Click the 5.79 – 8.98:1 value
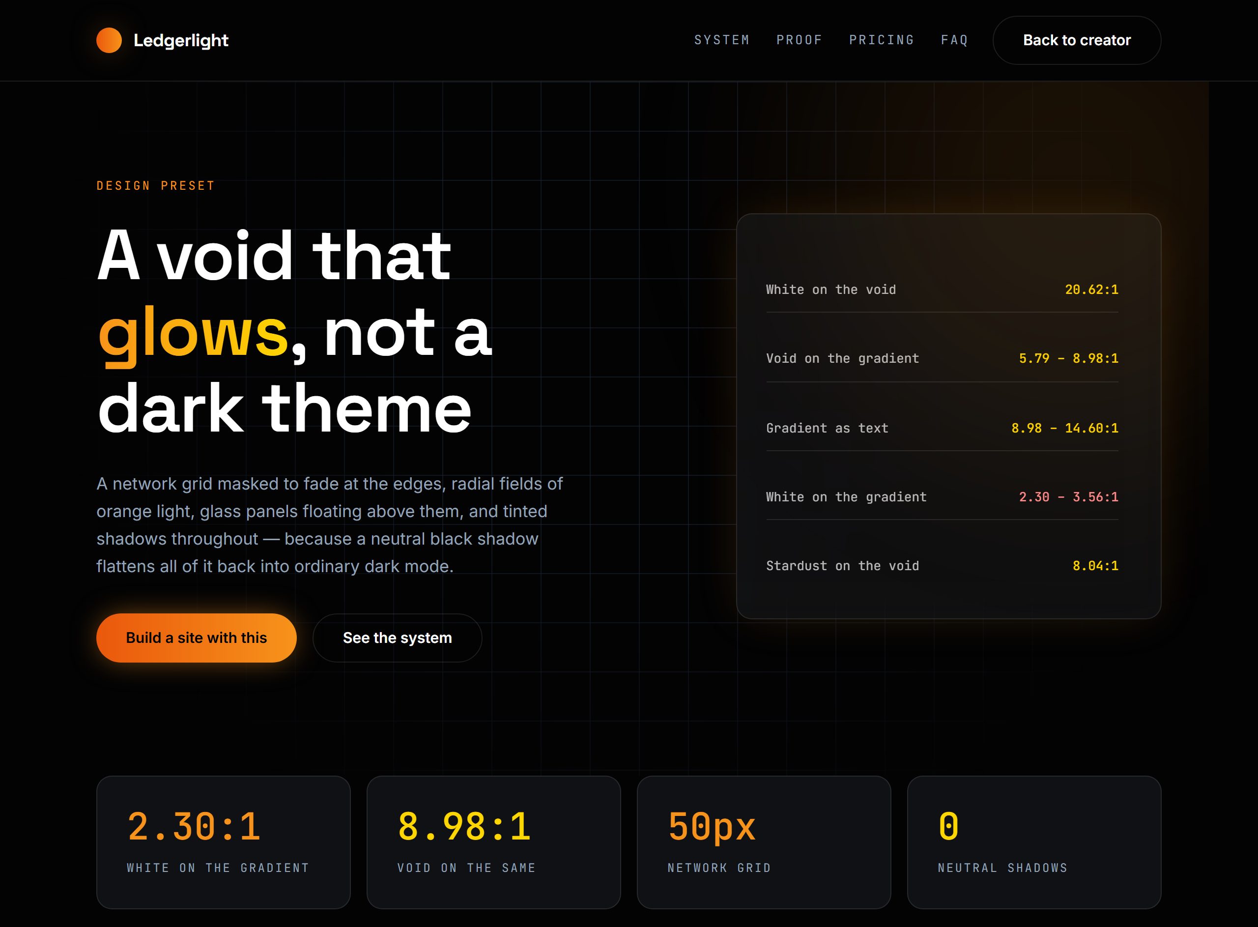1258x927 pixels. coord(1068,359)
